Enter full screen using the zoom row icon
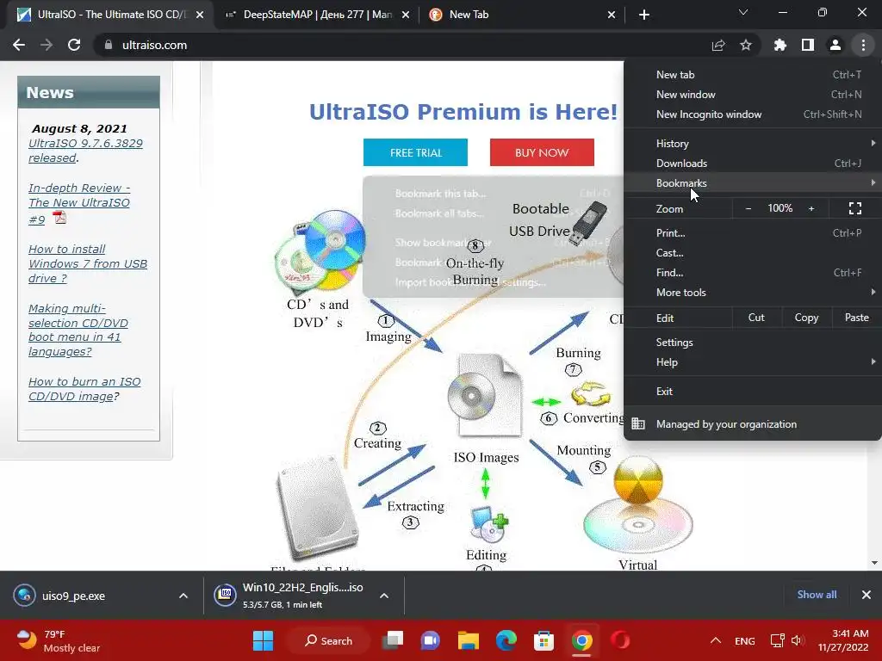This screenshot has width=882, height=661. [855, 208]
